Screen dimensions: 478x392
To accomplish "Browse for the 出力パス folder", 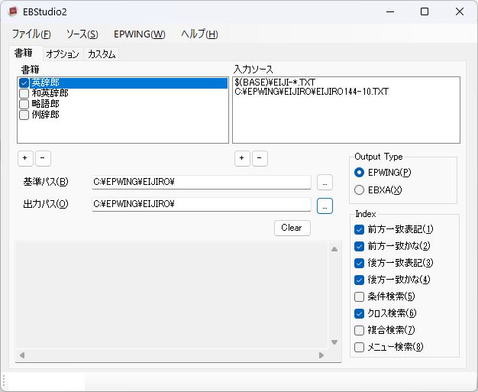I will click(x=325, y=206).
